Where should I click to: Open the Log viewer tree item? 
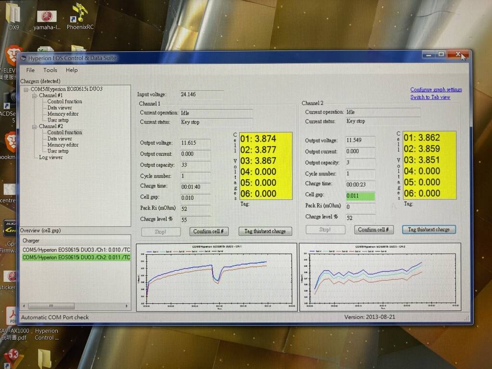[x=50, y=157]
